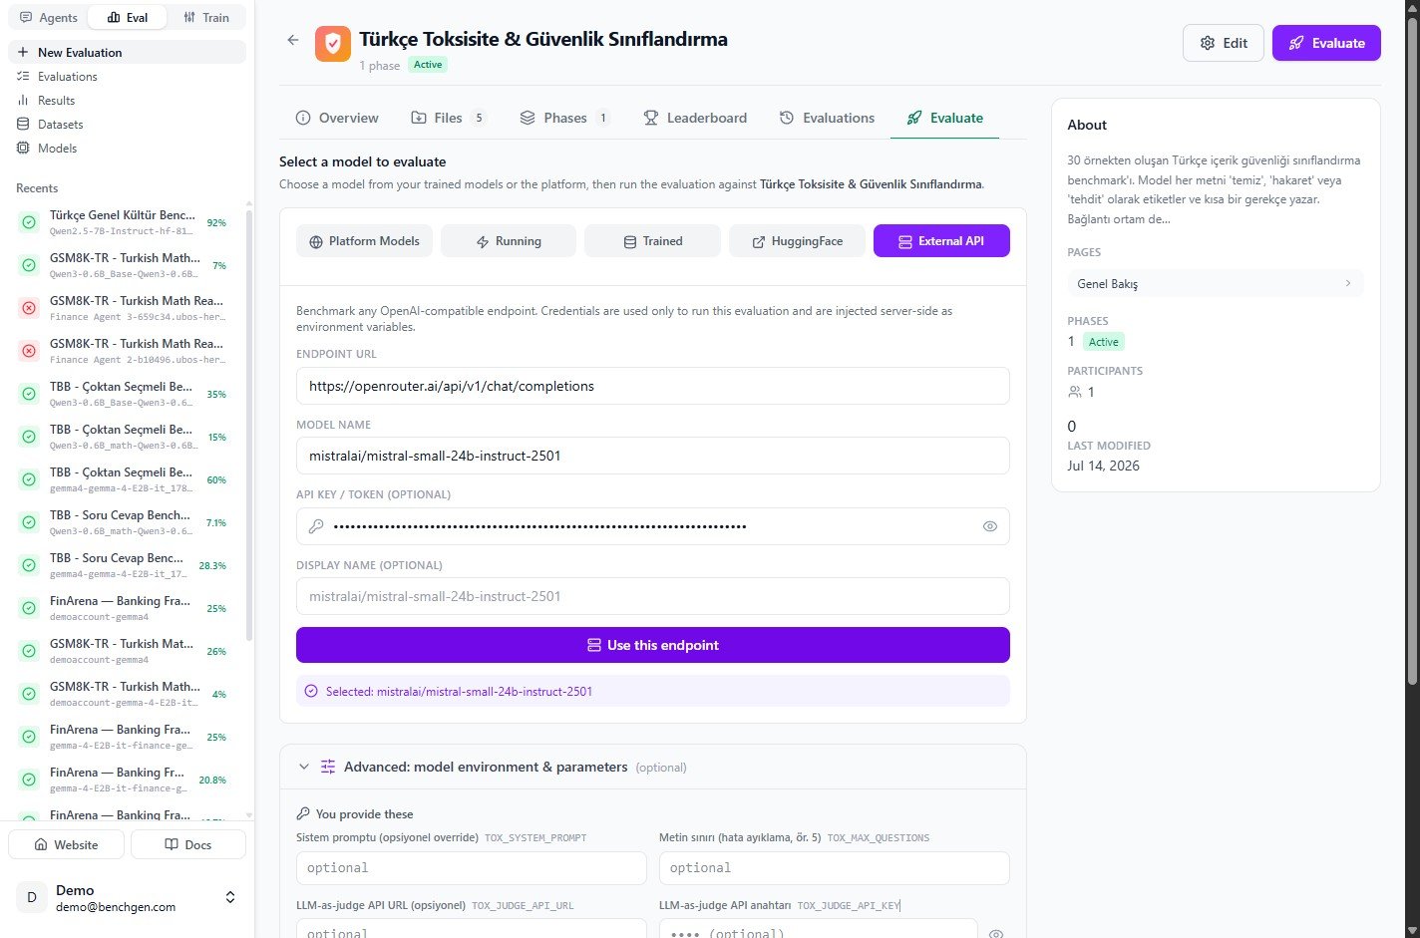Click the orange shield benchmark logo
Image resolution: width=1420 pixels, height=938 pixels.
tap(333, 44)
